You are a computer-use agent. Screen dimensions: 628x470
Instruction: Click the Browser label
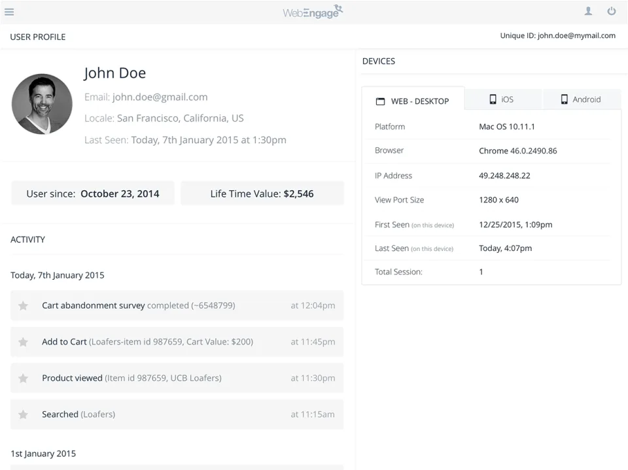coord(389,150)
